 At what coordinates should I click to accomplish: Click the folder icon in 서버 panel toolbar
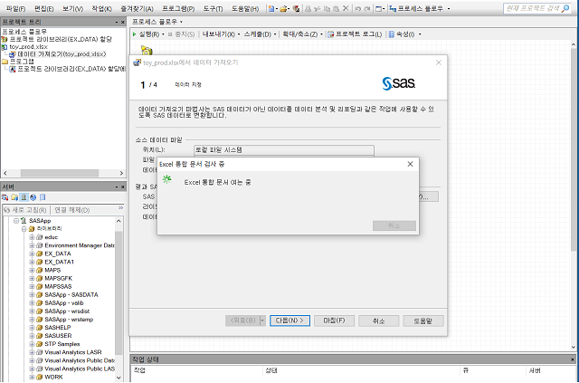[x=14, y=197]
